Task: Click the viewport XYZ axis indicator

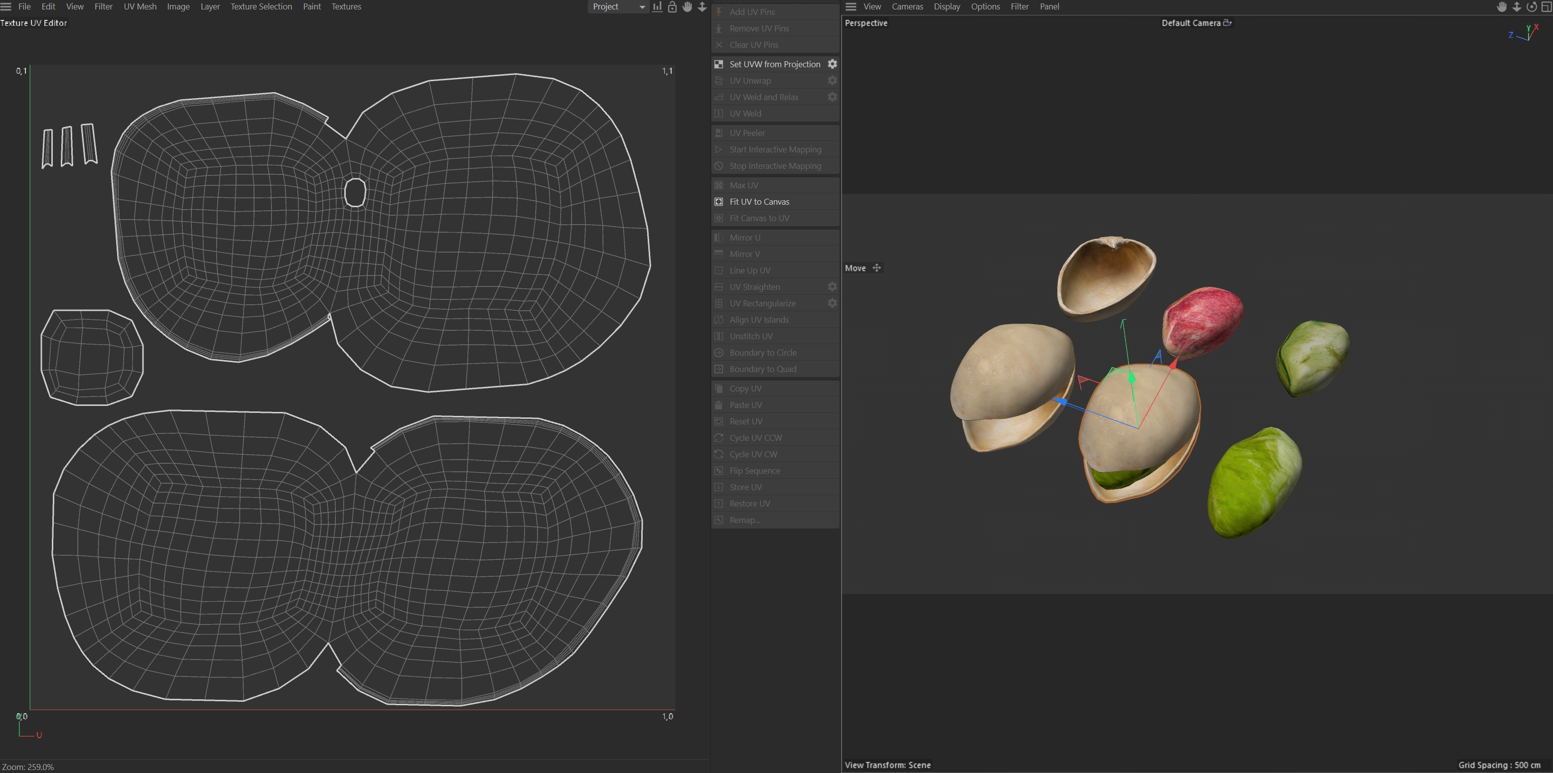Action: tap(1526, 32)
